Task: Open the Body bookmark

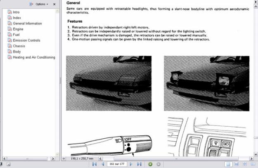Action: (x=17, y=52)
